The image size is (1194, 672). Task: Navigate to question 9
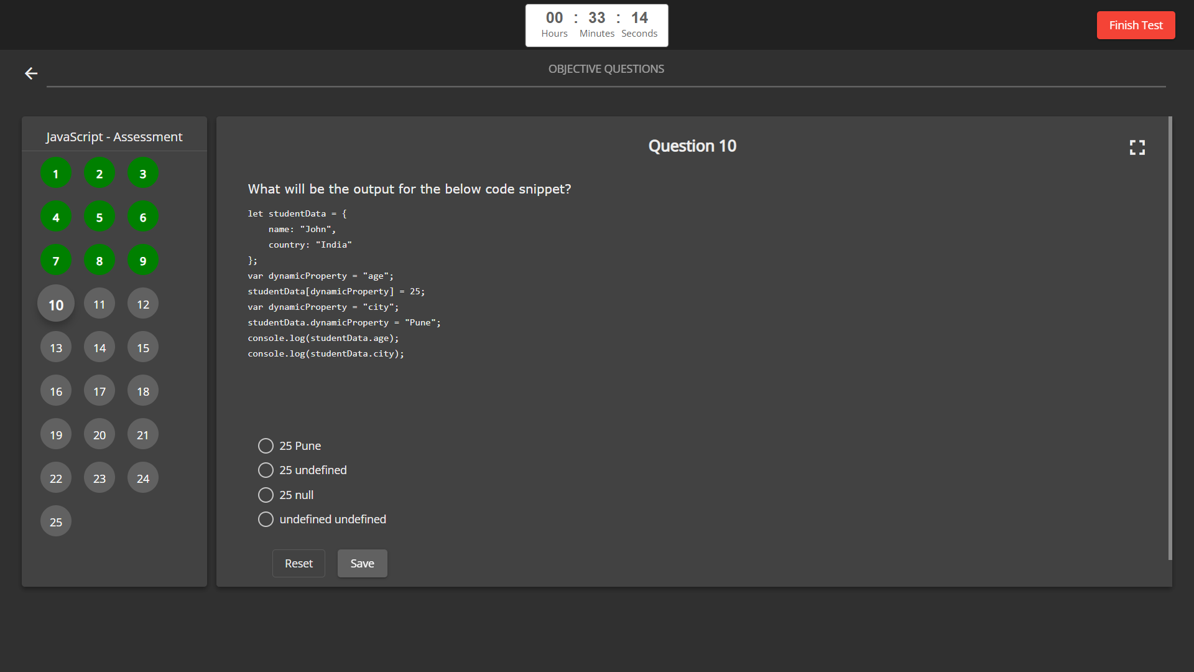pyautogui.click(x=143, y=261)
